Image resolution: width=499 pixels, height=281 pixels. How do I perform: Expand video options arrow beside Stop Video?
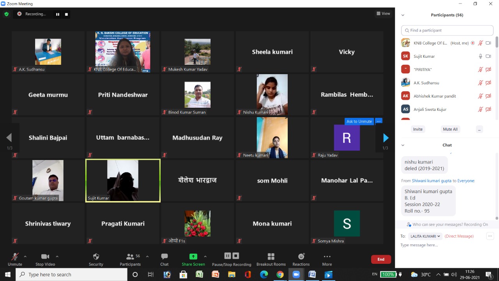[57, 256]
